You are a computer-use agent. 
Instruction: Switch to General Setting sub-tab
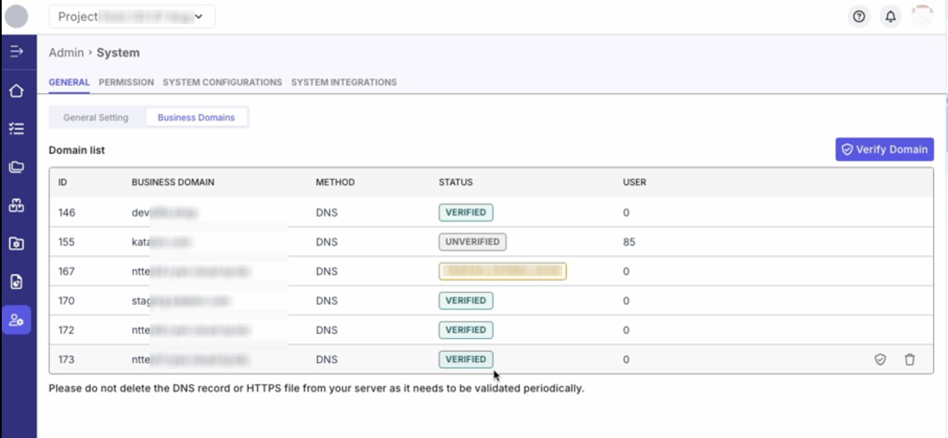(x=95, y=117)
